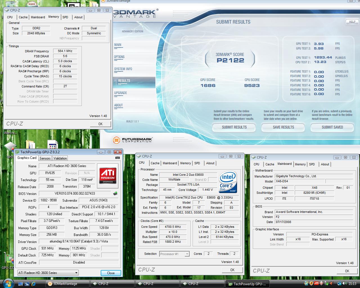Click the Core Voltage value 1.440 V
Screen dimensions: 360x288
(208, 190)
